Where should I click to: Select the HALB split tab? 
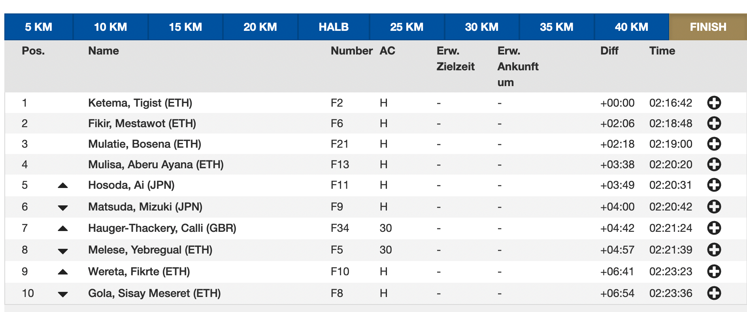click(334, 27)
